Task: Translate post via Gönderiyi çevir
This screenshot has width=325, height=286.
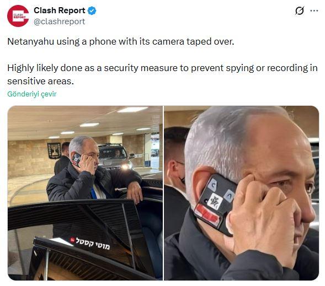Action: tap(31, 94)
